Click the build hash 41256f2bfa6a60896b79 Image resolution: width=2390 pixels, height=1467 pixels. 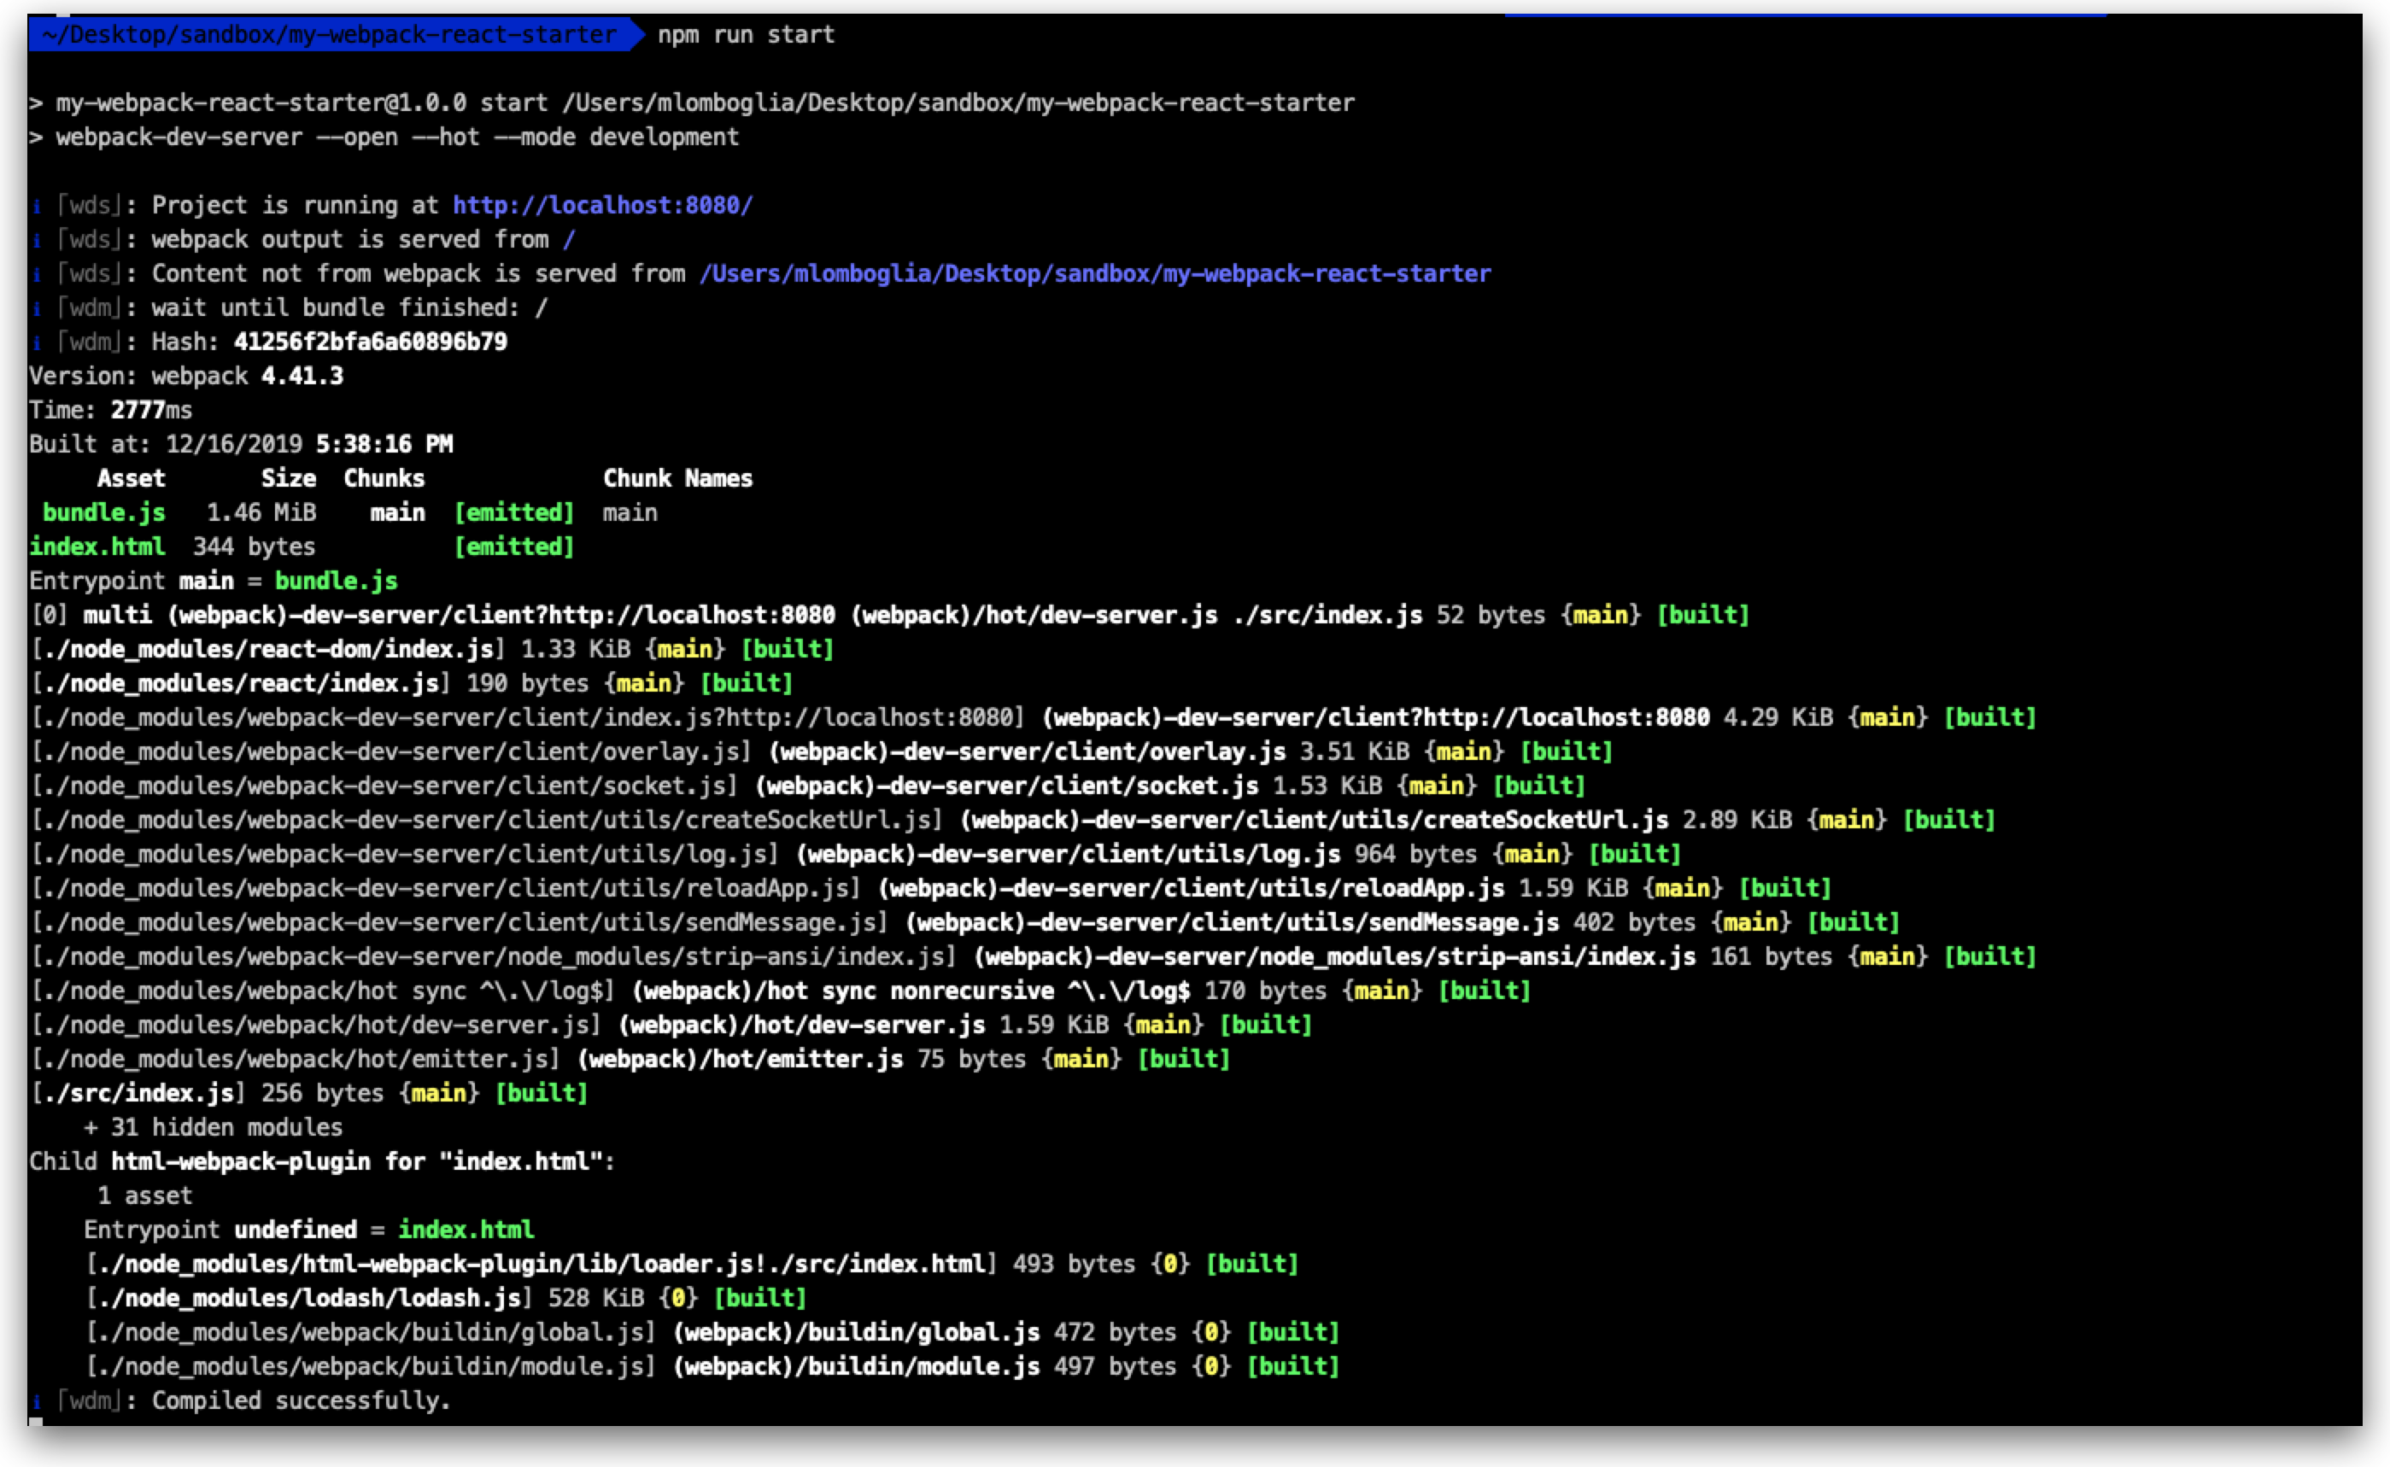[x=370, y=342]
